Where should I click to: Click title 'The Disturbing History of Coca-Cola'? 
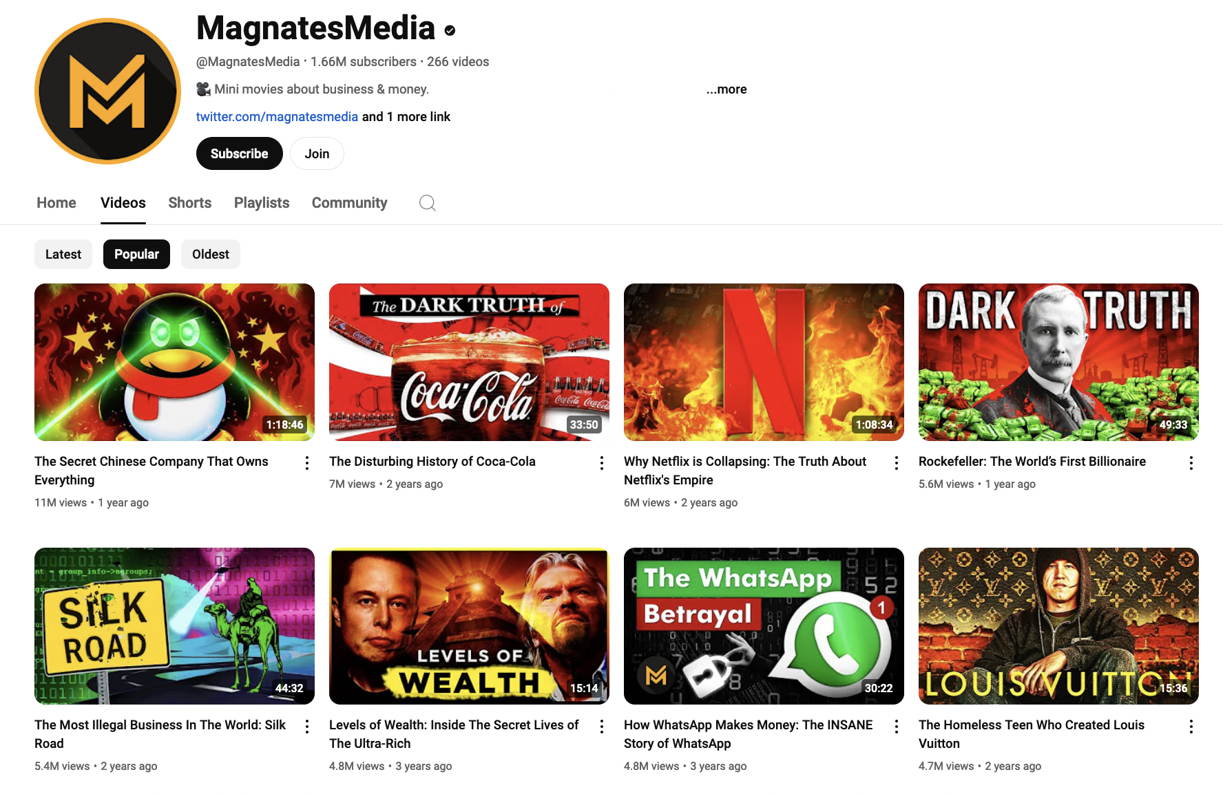[x=432, y=462]
